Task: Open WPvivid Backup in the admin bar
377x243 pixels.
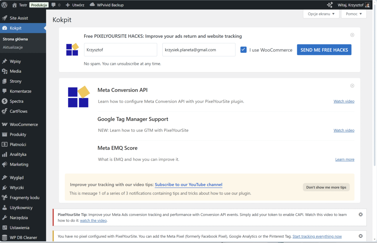Action: click(107, 5)
